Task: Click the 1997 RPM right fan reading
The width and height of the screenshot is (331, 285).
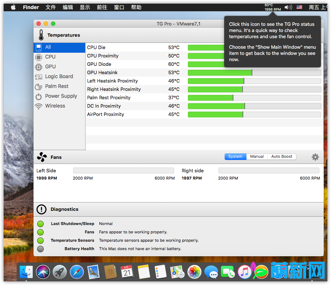Action: (x=192, y=178)
